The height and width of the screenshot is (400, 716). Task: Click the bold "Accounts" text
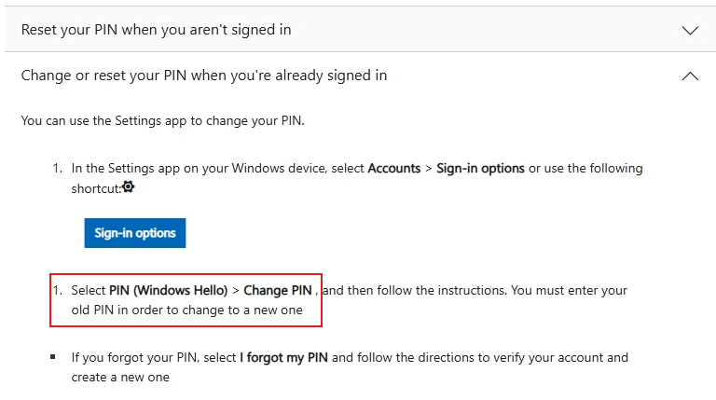(394, 169)
